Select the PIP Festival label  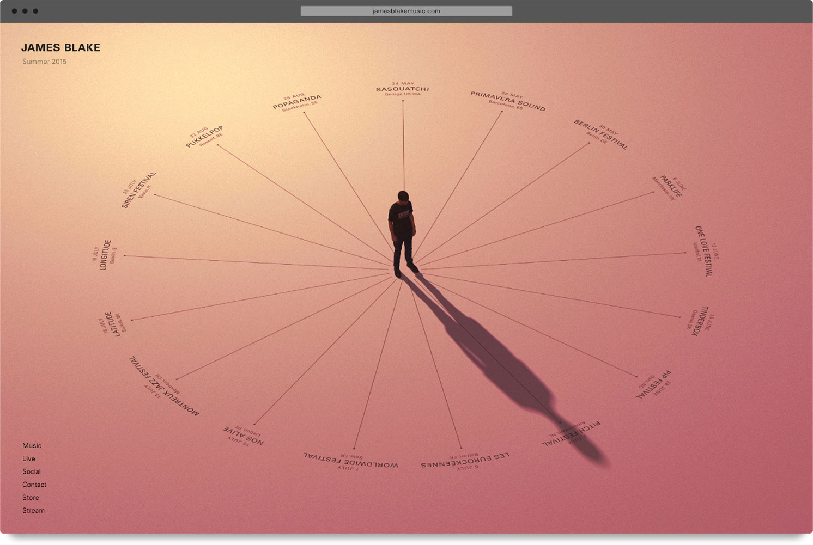(654, 384)
